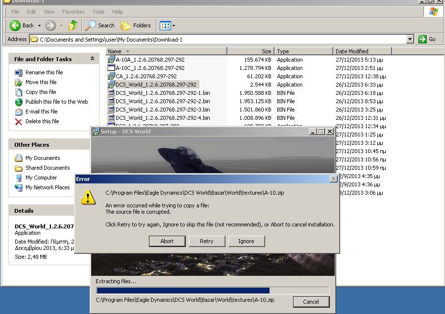This screenshot has width=445, height=314.
Task: Open the File menu
Action: tap(15, 12)
